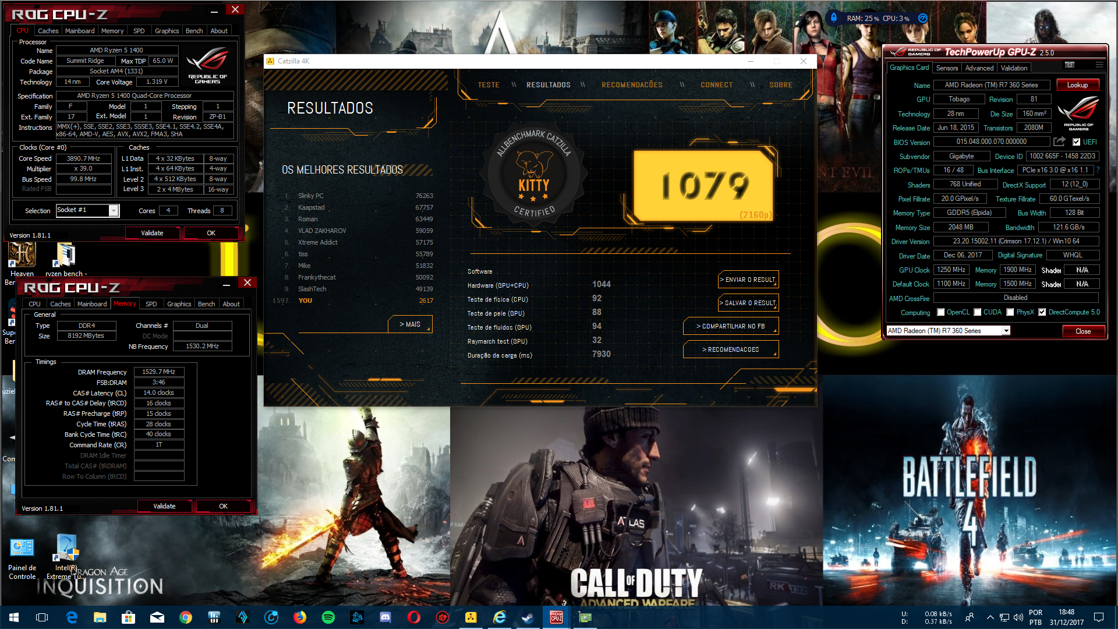
Task: Click the Bus Interface question mark icon
Action: pos(1098,170)
